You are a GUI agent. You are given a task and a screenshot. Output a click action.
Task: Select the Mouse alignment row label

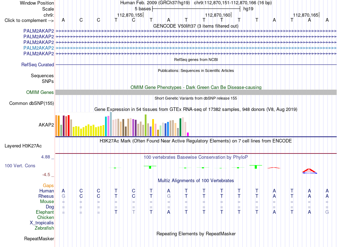[x=47, y=202]
